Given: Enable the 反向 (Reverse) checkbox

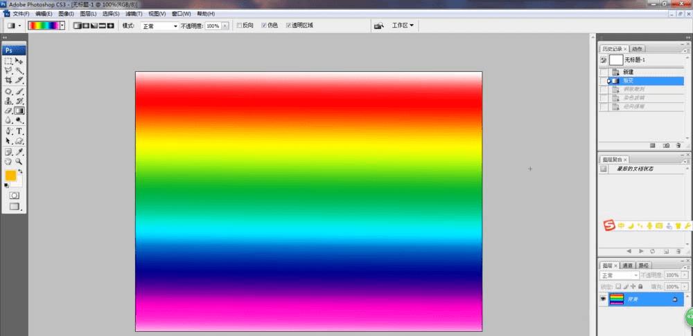Looking at the screenshot, I should point(240,26).
